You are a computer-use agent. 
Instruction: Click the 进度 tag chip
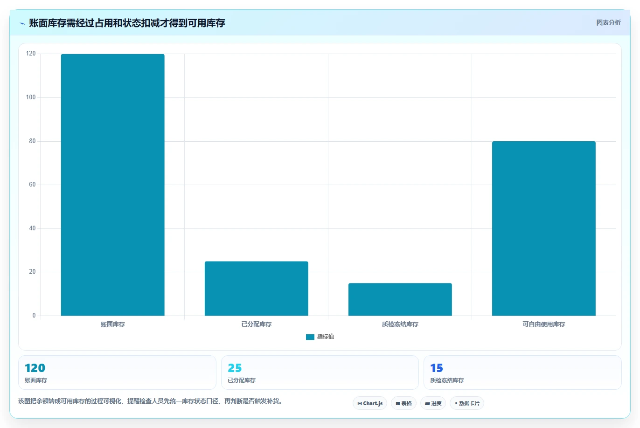coord(433,403)
